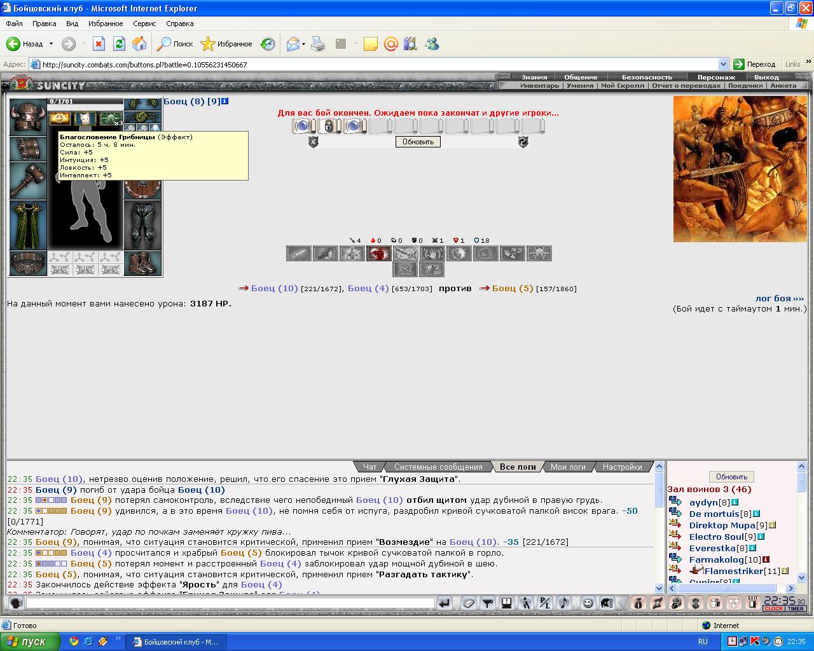Viewport: 814px width, 651px height.
Task: Click the smiley face icon in chat bar
Action: tap(588, 603)
